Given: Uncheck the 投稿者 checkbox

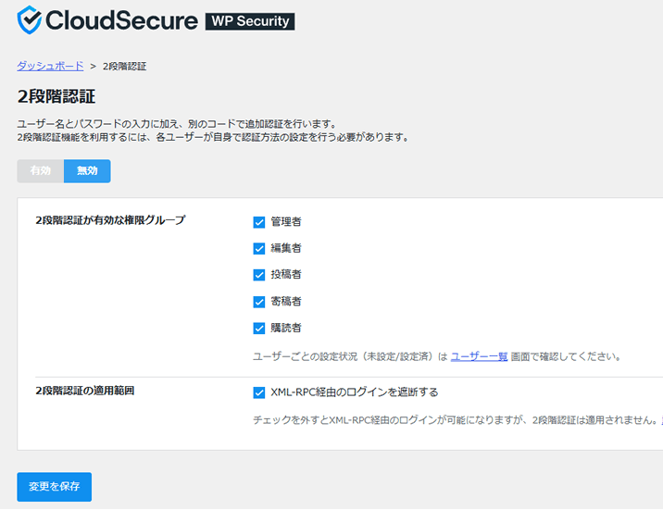Looking at the screenshot, I should tap(258, 275).
